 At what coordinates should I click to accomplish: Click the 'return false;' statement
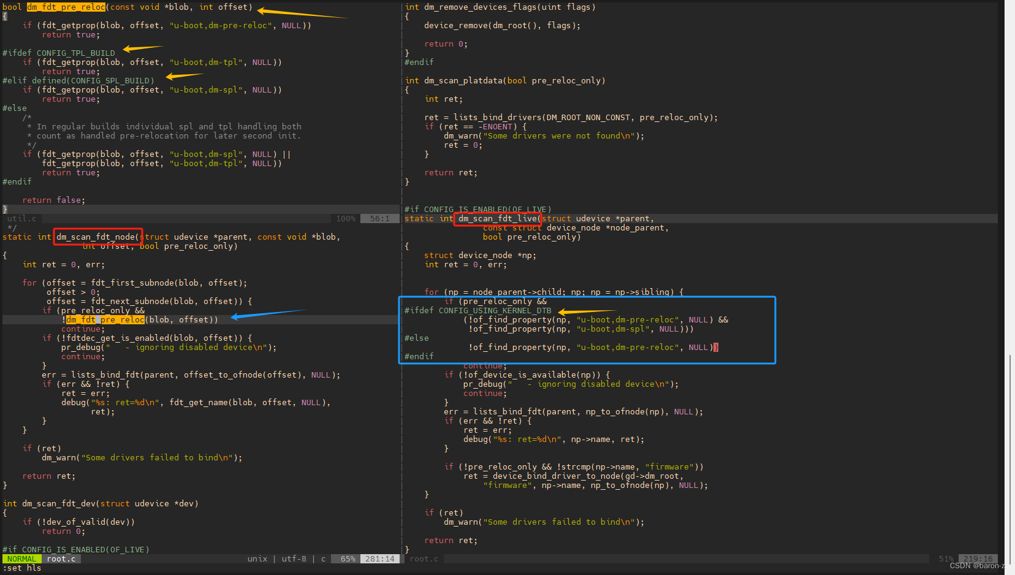coord(54,200)
